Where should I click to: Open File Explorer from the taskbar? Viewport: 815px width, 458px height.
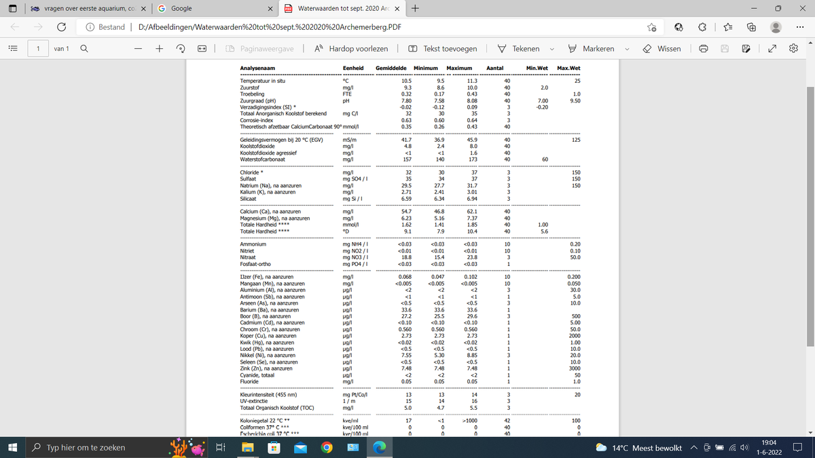247,447
